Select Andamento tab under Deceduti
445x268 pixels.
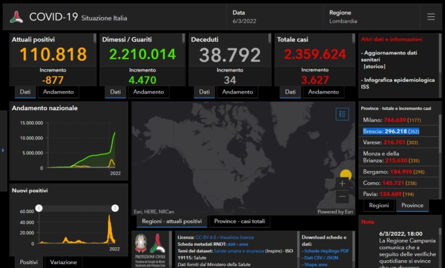point(238,92)
